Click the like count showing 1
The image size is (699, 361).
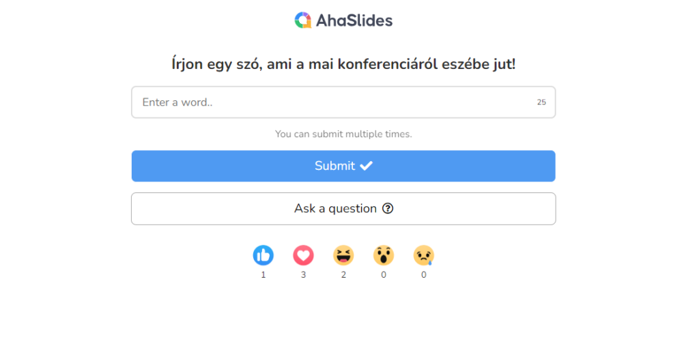tap(263, 275)
